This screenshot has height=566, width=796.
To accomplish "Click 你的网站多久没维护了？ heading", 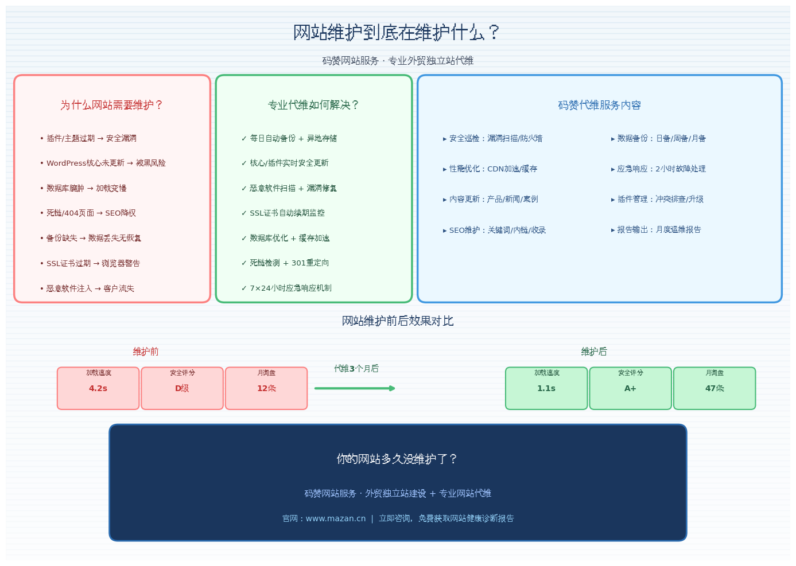I will pyautogui.click(x=397, y=459).
